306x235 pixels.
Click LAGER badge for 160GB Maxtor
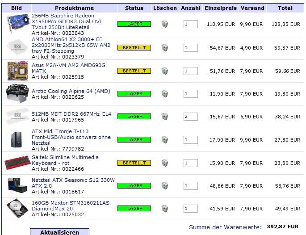point(134,209)
